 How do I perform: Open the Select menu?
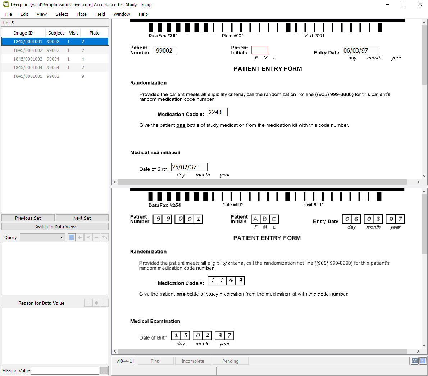pos(62,14)
